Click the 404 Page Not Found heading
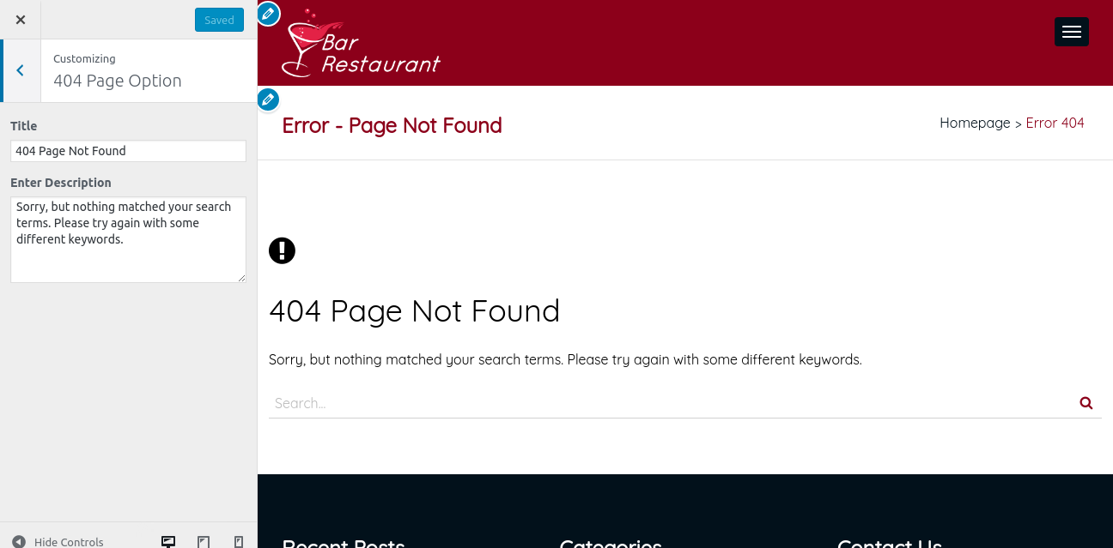The width and height of the screenshot is (1113, 548). click(x=414, y=310)
